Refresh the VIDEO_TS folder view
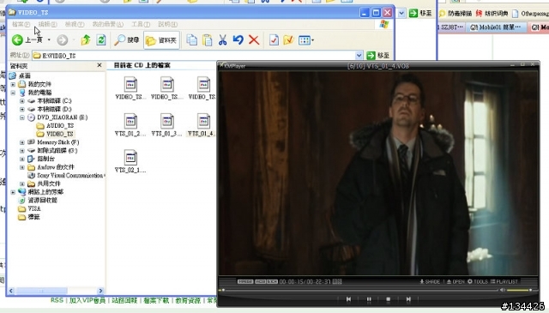This screenshot has height=313, width=549. pyautogui.click(x=101, y=40)
